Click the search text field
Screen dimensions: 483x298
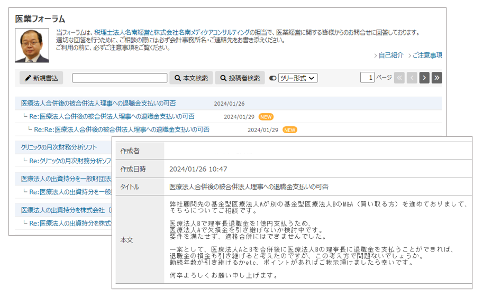tap(120, 78)
